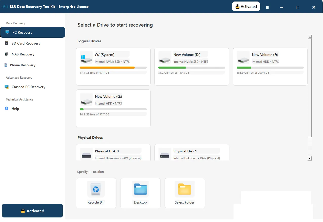Click the Help item in sidebar
The height and width of the screenshot is (222, 323).
(x=15, y=109)
